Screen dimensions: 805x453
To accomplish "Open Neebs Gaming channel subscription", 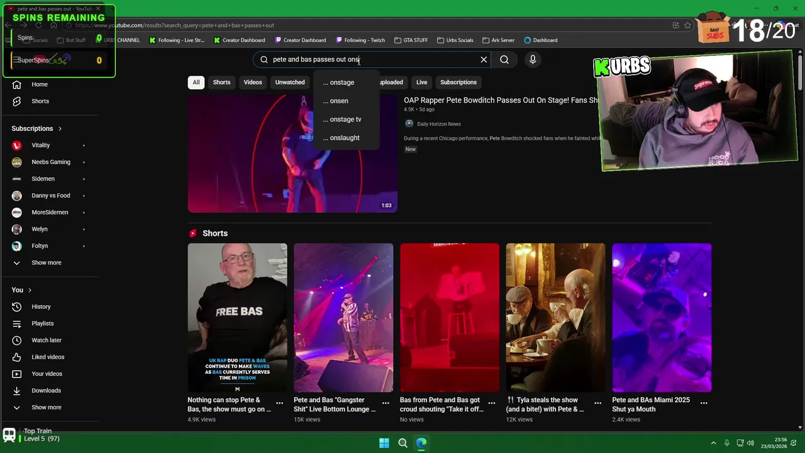I will pos(50,162).
